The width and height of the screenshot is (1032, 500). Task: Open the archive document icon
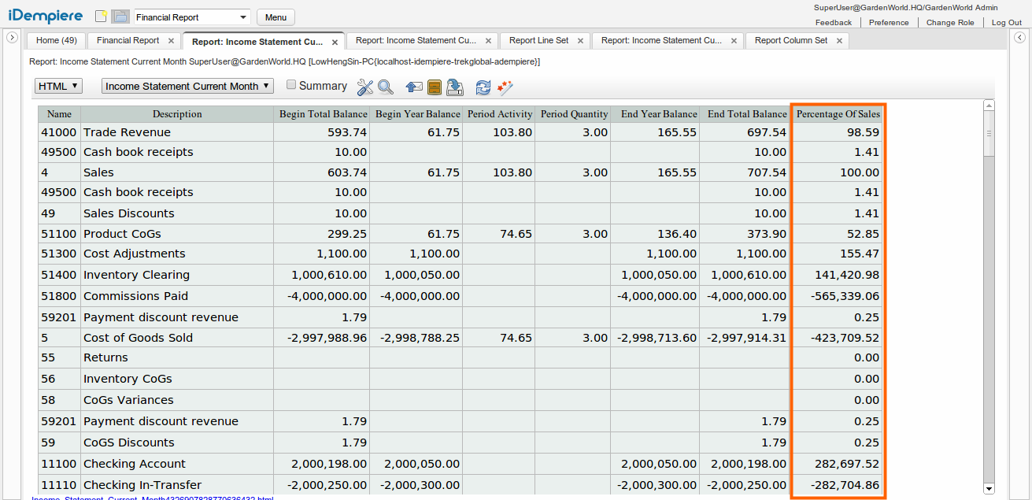point(435,87)
